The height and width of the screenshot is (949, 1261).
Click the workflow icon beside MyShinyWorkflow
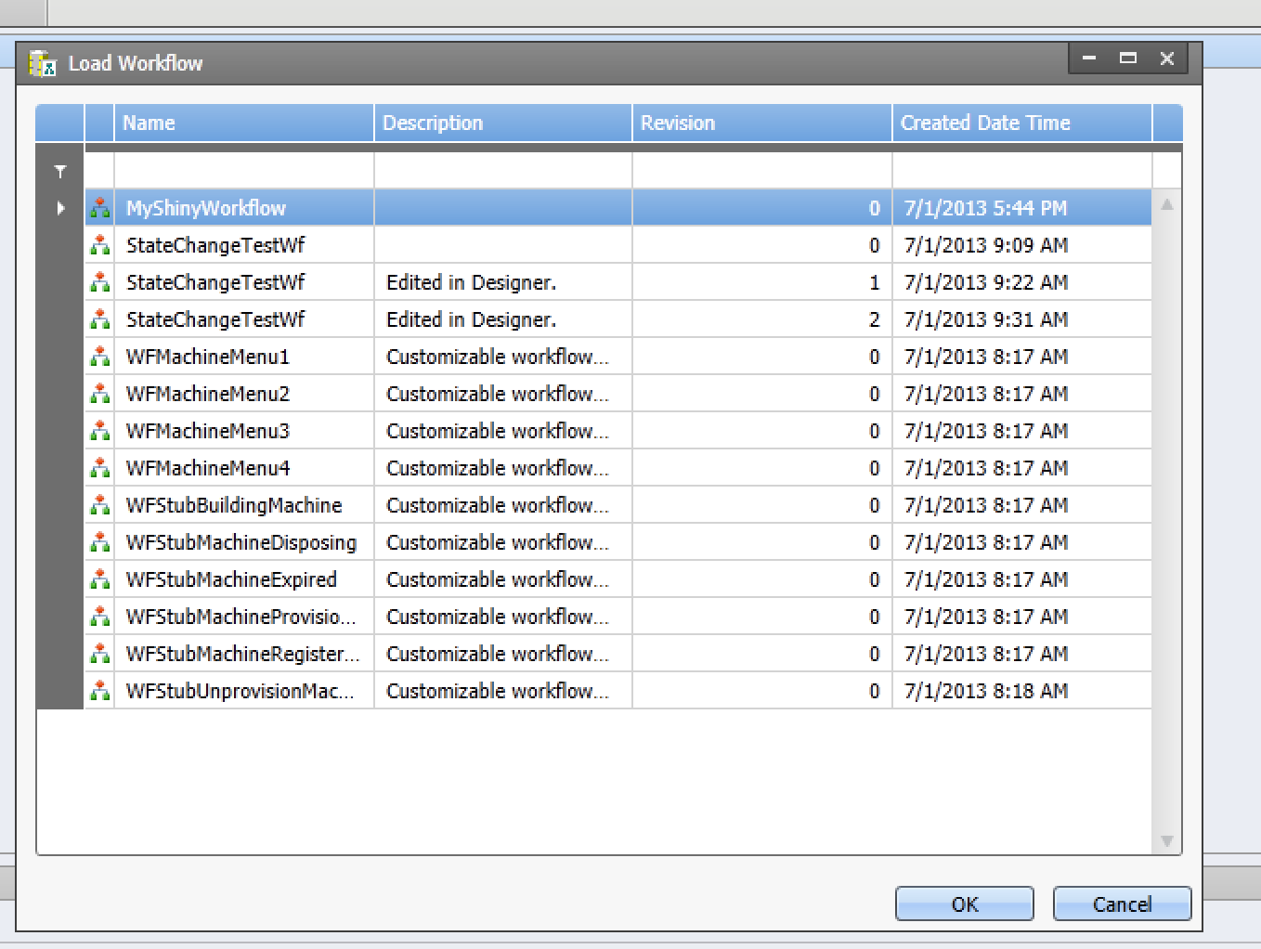(99, 208)
